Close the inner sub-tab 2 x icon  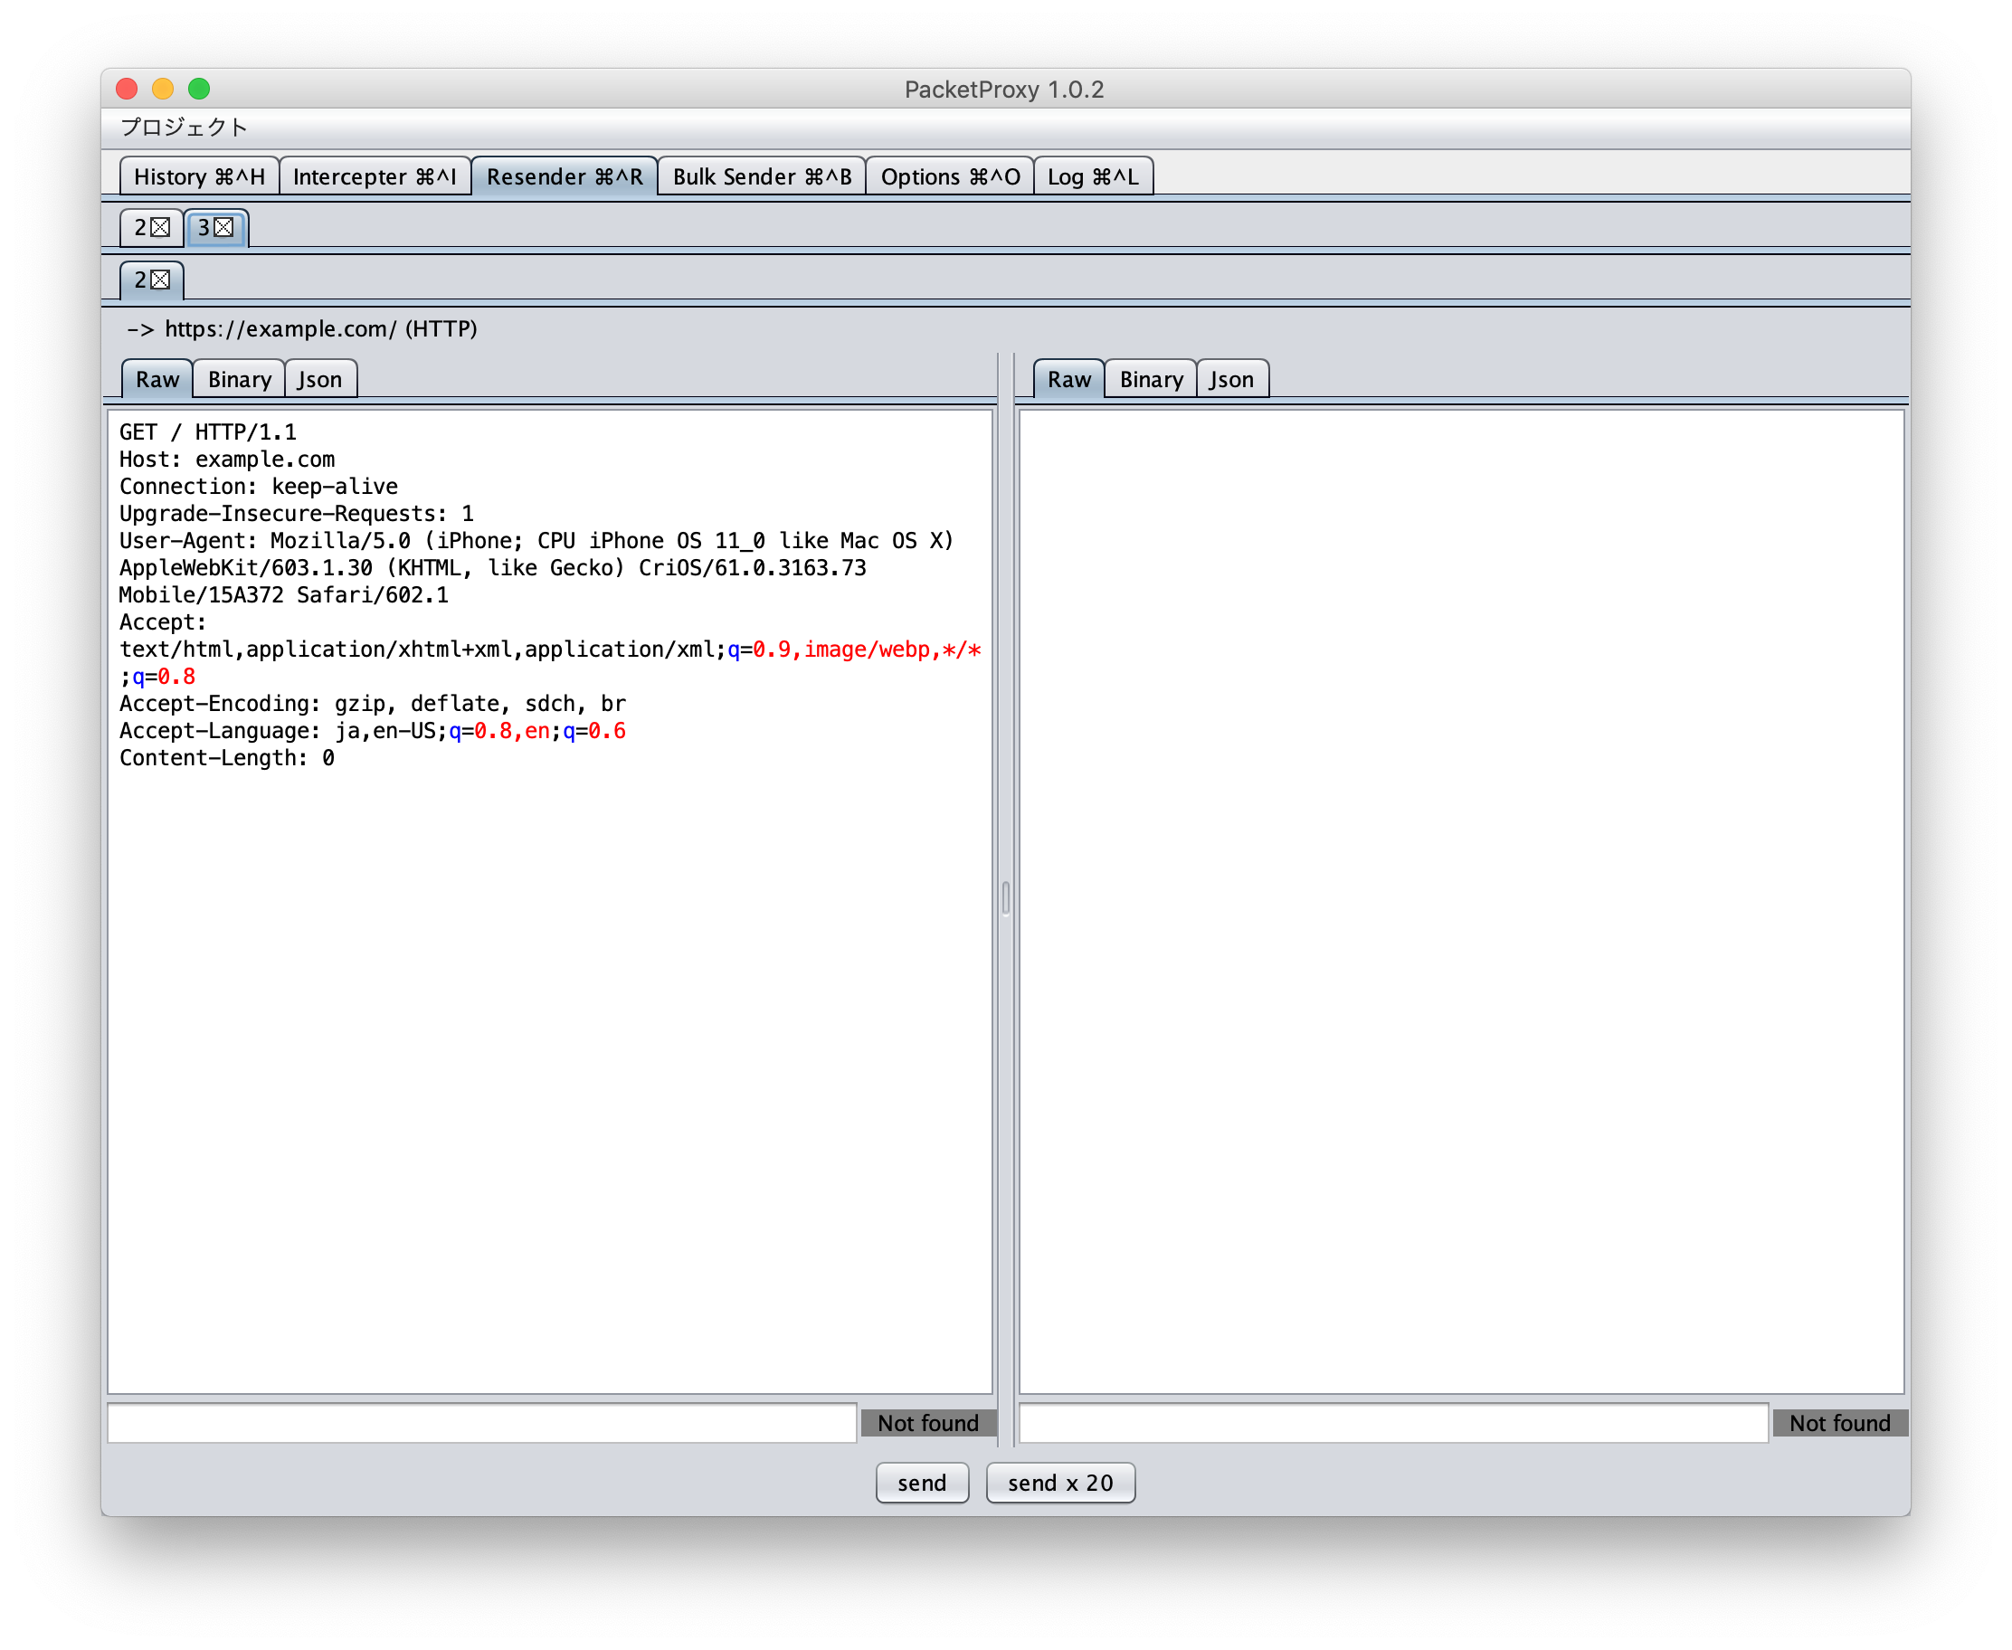(x=161, y=280)
